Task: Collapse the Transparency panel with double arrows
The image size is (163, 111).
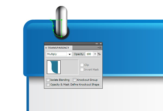Action: coord(96,44)
